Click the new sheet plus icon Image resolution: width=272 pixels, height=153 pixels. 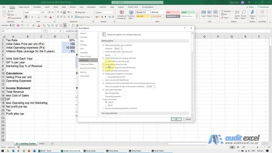tap(52, 144)
